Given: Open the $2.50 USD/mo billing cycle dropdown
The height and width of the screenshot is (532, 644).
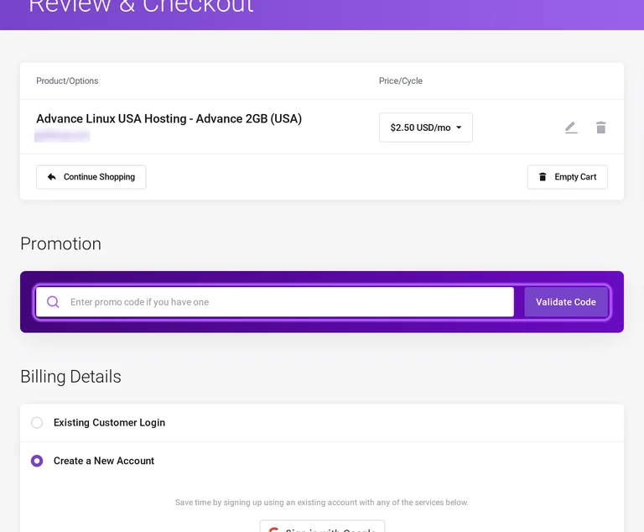Looking at the screenshot, I should coord(425,128).
